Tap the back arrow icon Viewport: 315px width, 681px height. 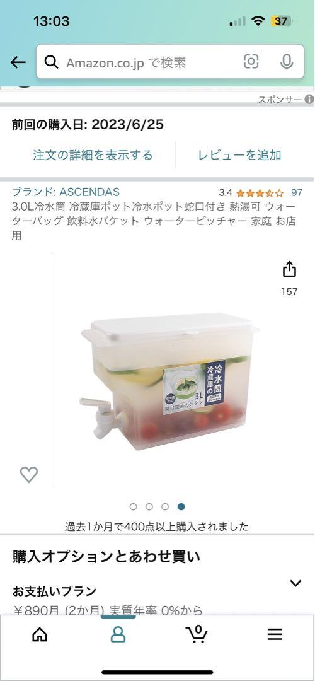18,62
